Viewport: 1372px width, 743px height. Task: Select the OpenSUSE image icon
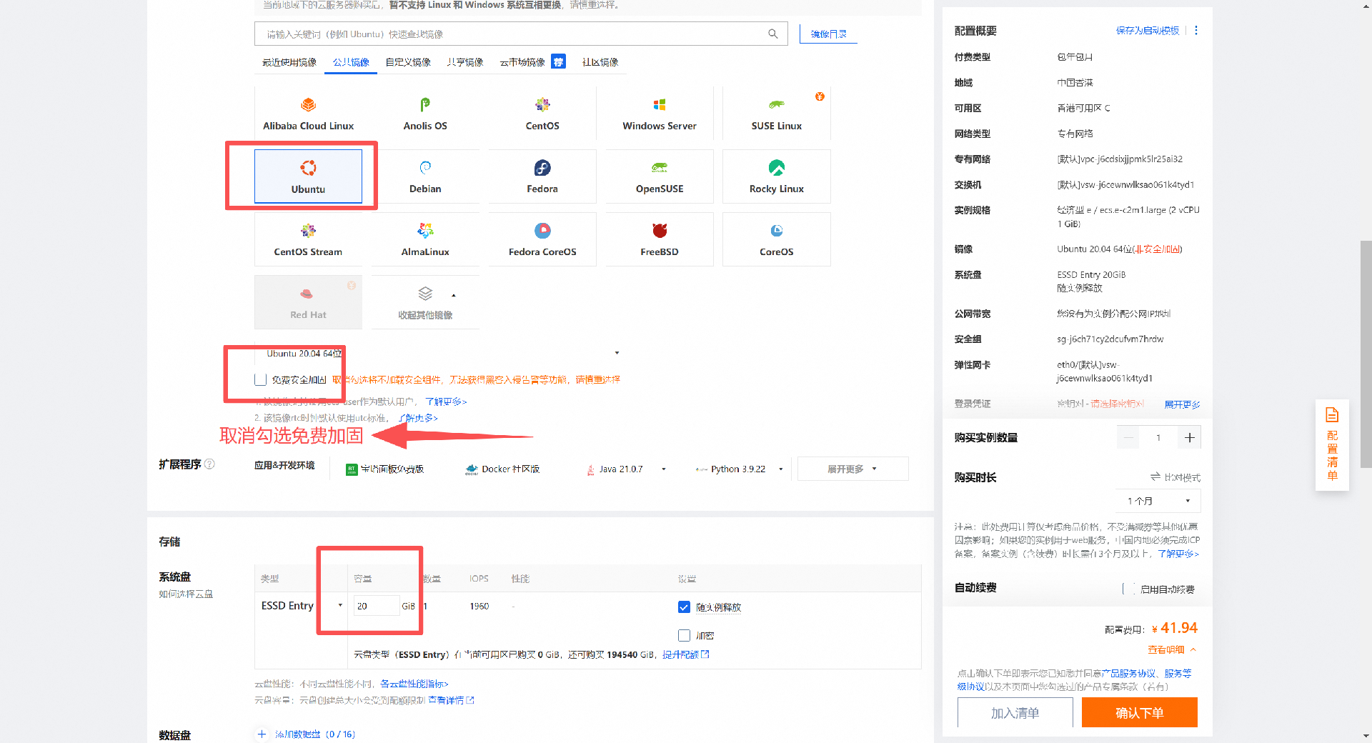pyautogui.click(x=659, y=169)
